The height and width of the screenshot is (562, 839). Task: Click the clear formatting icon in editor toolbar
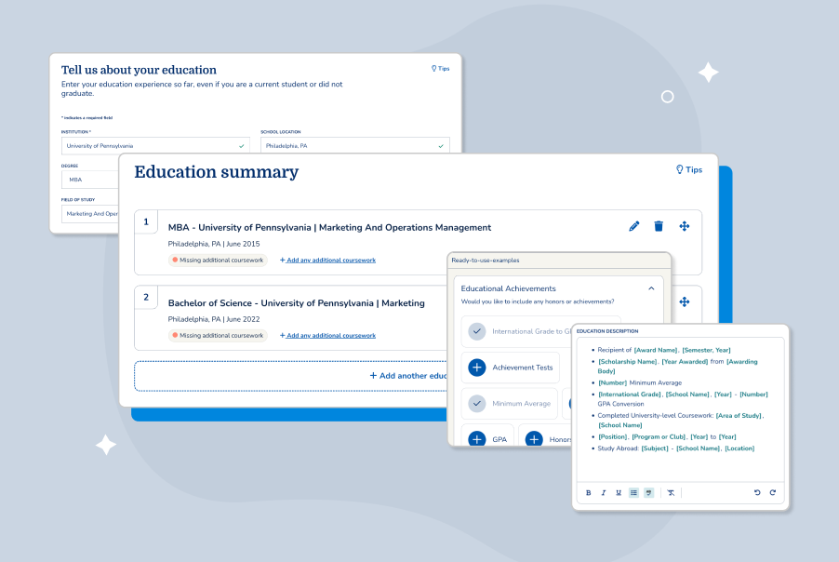pyautogui.click(x=671, y=492)
